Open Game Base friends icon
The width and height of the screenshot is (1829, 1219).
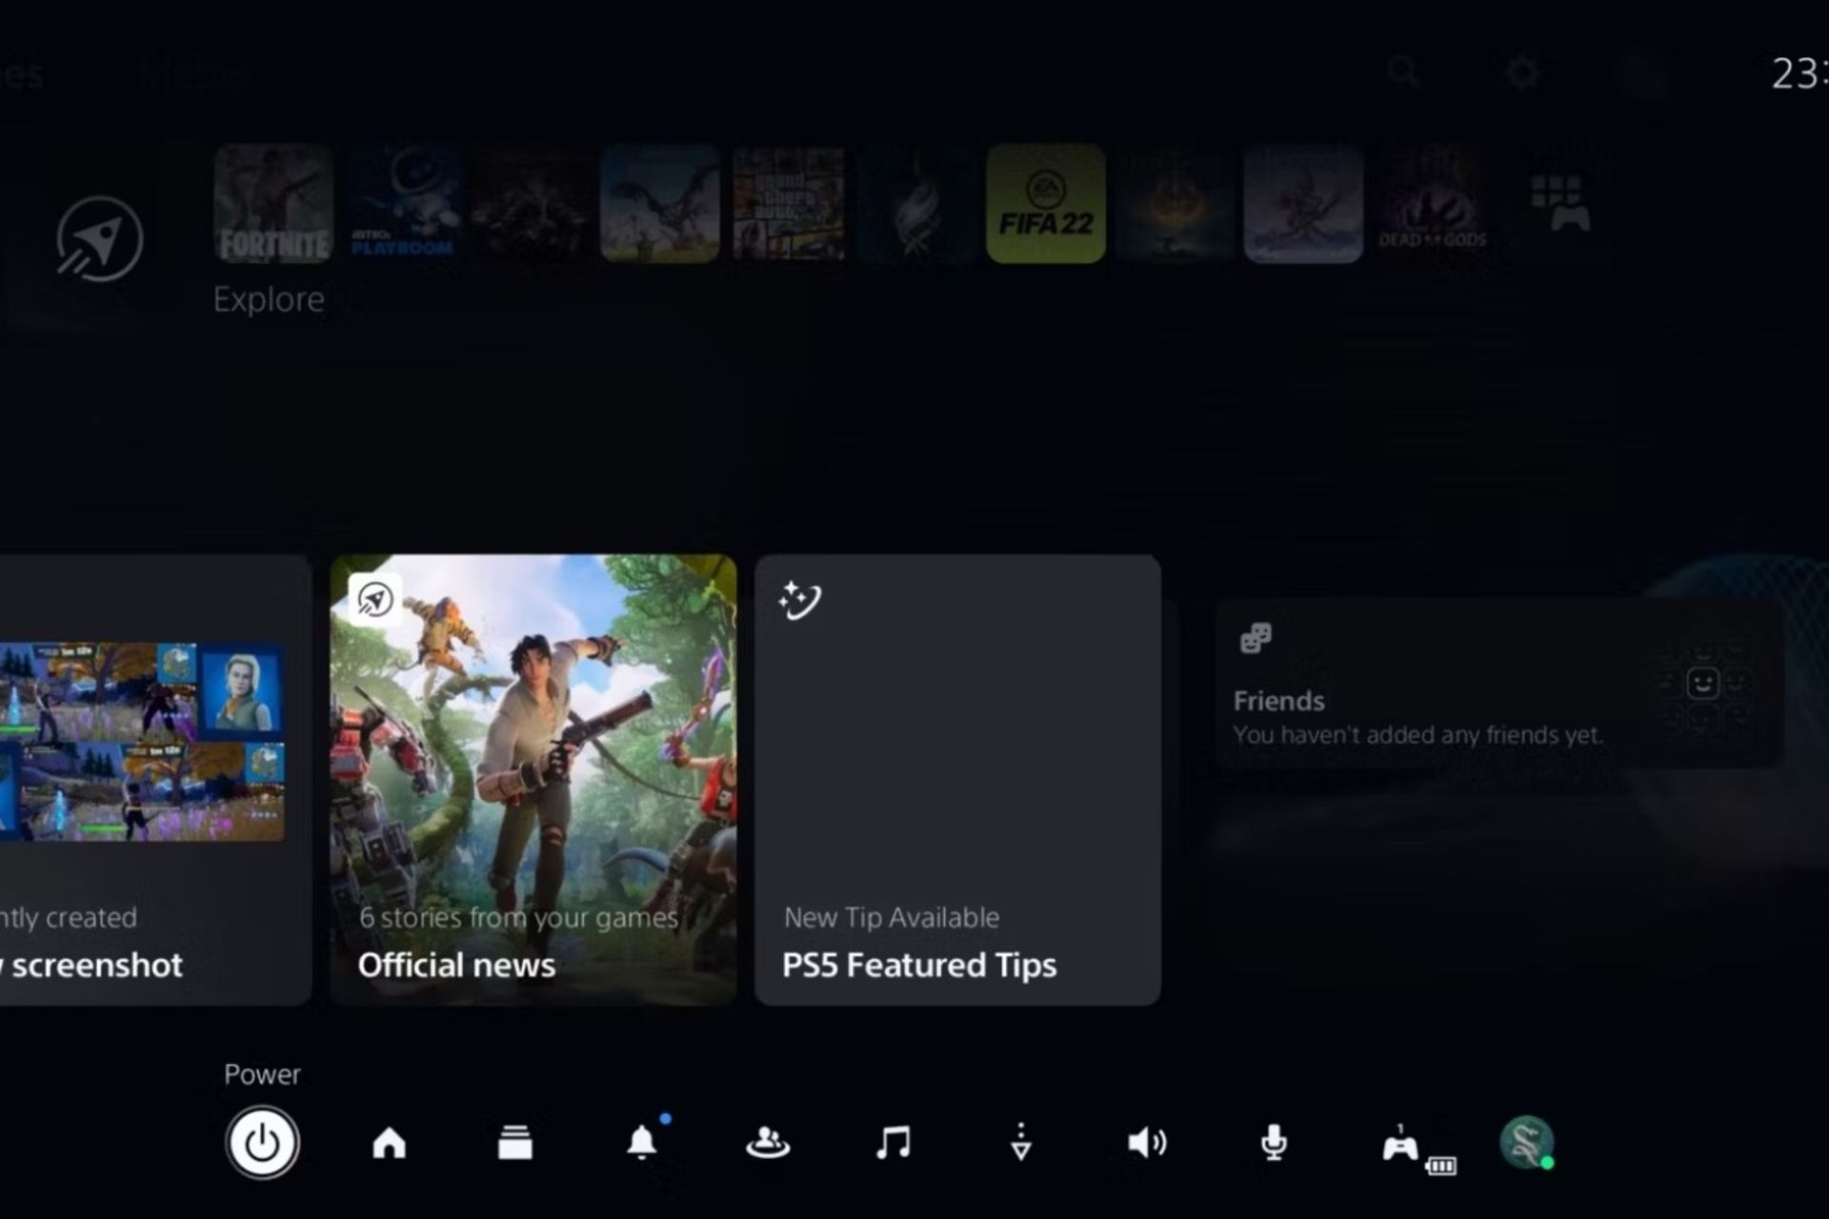tap(768, 1142)
